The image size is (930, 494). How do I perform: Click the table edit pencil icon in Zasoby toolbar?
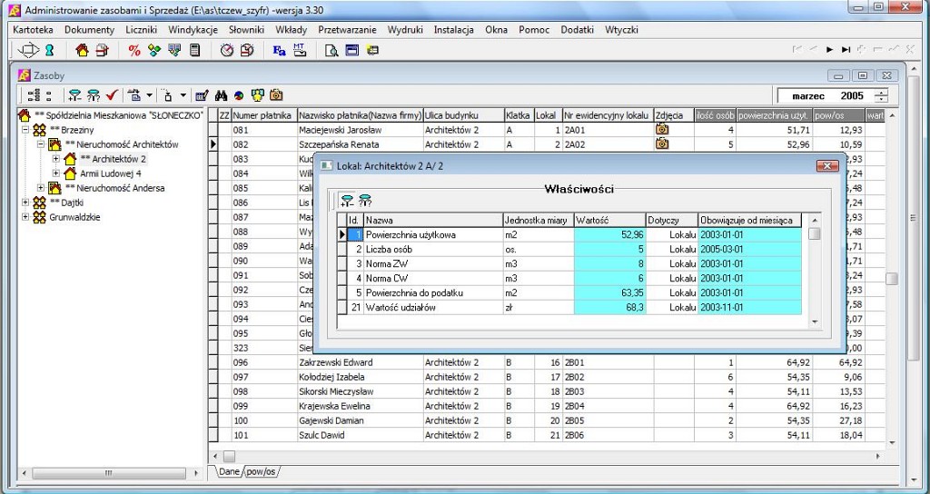tap(202, 94)
